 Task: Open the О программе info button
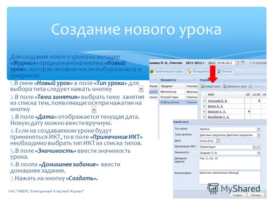click(x=258, y=63)
